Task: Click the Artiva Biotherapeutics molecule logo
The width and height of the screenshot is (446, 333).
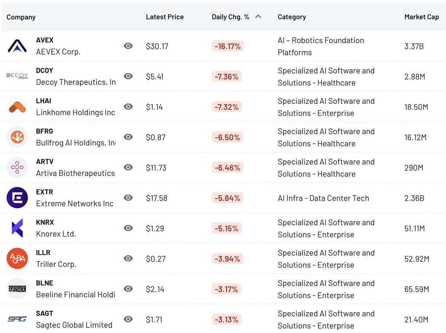Action: point(16,167)
